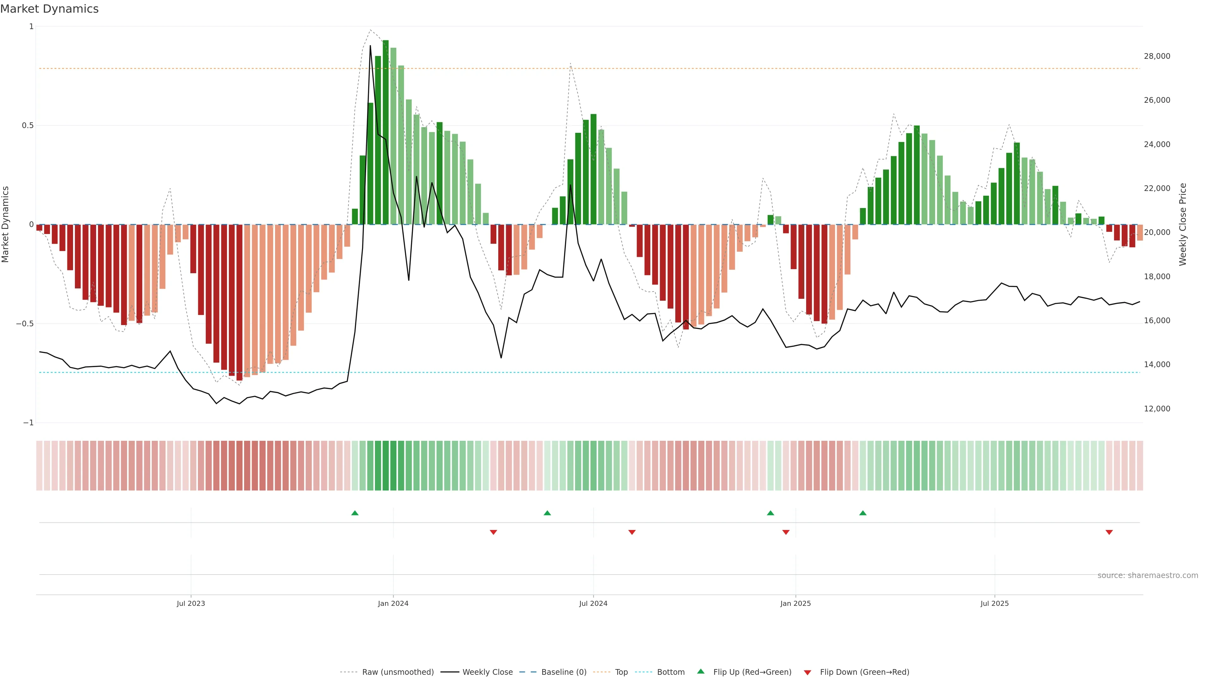Image resolution: width=1214 pixels, height=683 pixels.
Task: Select the Jul 2025 x-axis tick label
Action: [x=994, y=603]
